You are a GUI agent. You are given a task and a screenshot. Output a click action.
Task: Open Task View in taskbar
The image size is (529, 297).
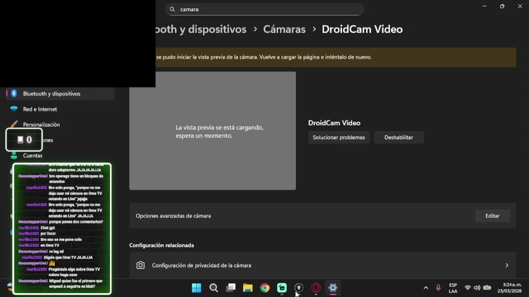click(231, 288)
